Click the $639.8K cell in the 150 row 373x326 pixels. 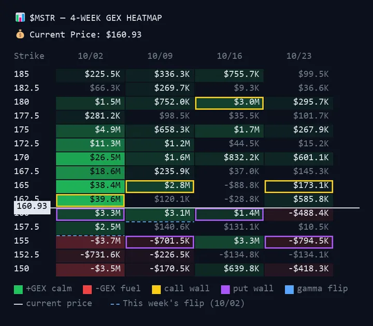(229, 270)
